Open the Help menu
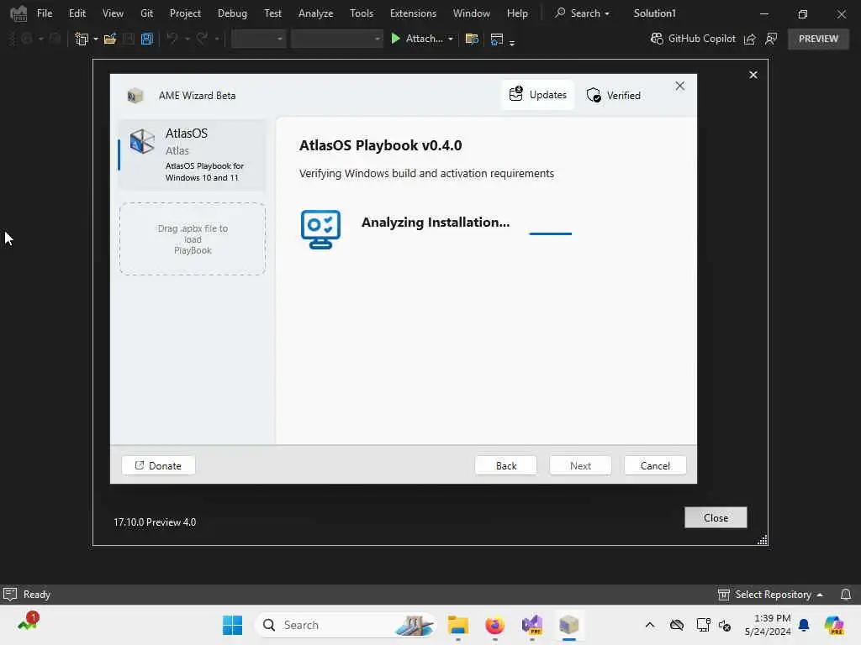The height and width of the screenshot is (645, 861). click(517, 13)
